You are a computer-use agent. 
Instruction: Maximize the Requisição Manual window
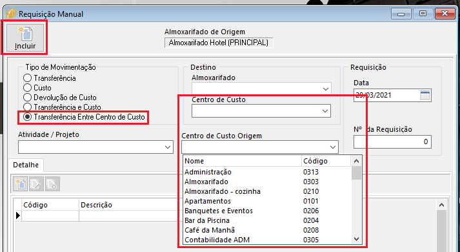click(x=423, y=14)
